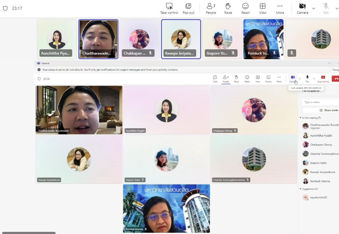Open React emoji options in the top toolbar
Image resolution: width=339 pixels, height=234 pixels.
(x=246, y=9)
